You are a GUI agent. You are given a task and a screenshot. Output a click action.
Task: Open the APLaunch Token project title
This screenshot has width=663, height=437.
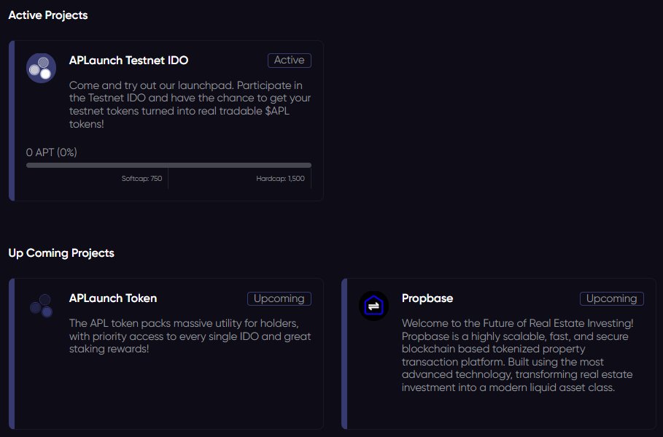[113, 298]
